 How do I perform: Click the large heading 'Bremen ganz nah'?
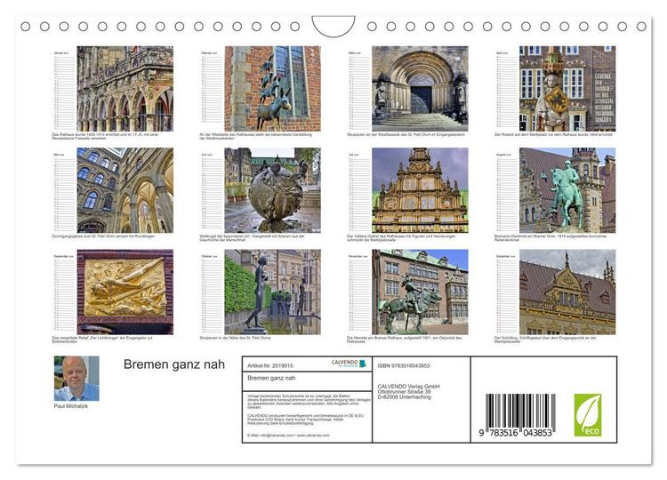[x=174, y=364]
